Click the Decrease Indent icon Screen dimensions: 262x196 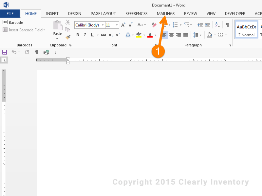point(200,25)
